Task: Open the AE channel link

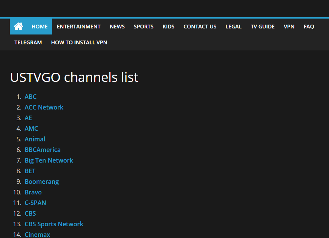Action: click(28, 118)
